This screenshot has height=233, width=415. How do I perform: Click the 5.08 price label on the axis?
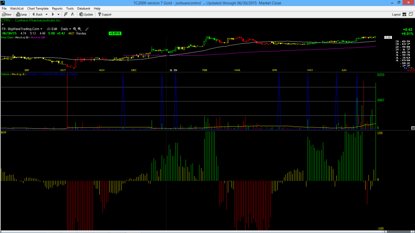[x=388, y=38]
